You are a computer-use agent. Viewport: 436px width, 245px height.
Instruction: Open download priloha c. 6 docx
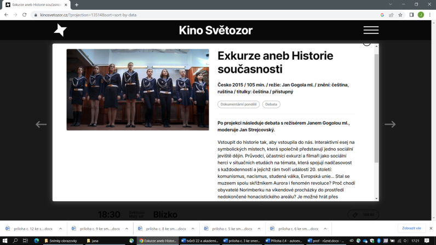pyautogui.click(x=295, y=229)
